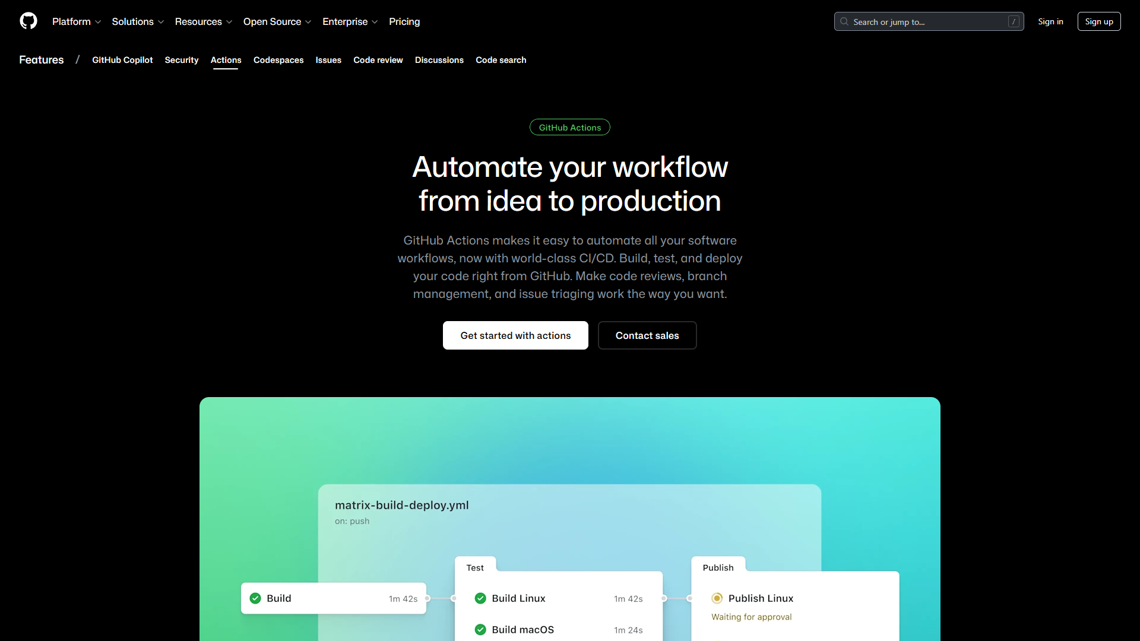Click the "/" shortcut badge in search box
This screenshot has width=1140, height=641.
point(1014,21)
